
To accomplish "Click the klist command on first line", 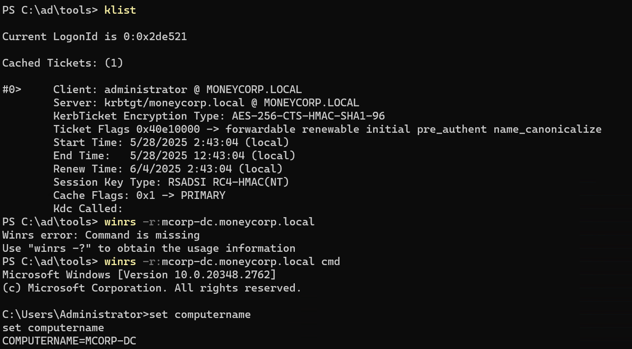I will 120,10.
